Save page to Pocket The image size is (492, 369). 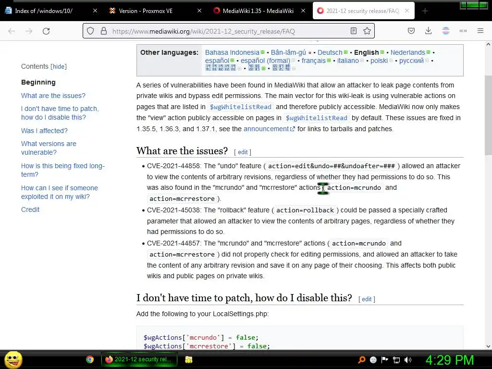pos(411,31)
